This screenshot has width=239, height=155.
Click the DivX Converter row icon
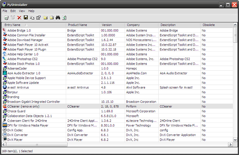pos(5,134)
